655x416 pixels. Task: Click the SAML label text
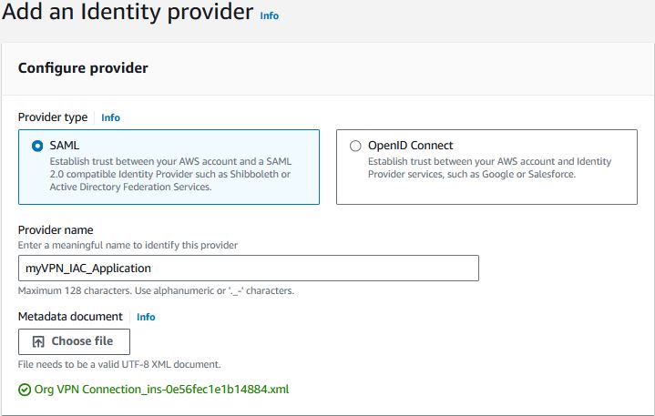[65, 146]
